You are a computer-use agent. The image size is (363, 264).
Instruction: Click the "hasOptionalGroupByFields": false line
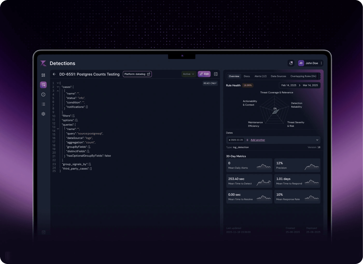pos(89,156)
